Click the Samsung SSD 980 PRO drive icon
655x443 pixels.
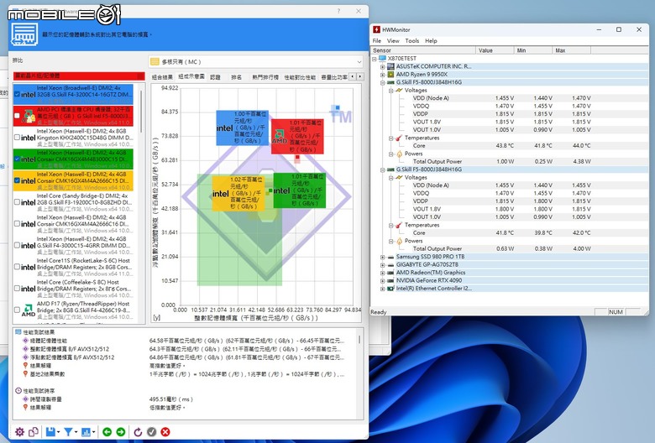390,257
